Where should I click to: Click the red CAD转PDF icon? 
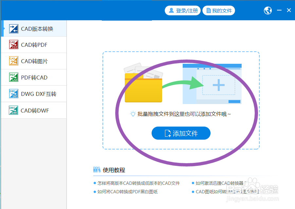click(x=13, y=45)
